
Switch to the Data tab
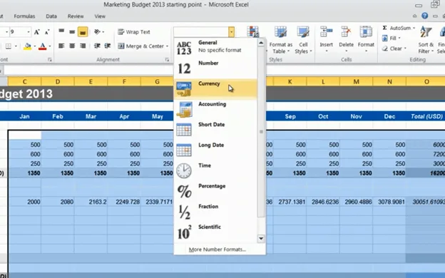pyautogui.click(x=51, y=16)
